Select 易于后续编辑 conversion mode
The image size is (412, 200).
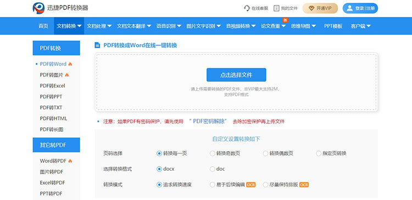tap(212, 185)
